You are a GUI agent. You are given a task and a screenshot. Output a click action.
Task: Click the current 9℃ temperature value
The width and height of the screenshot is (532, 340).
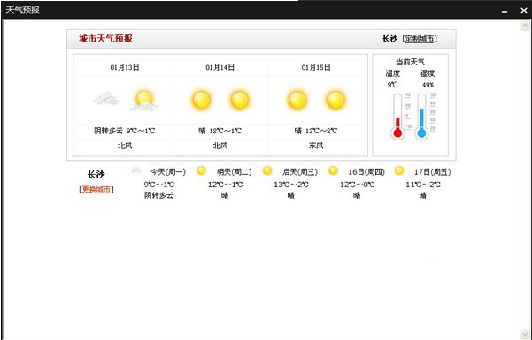393,85
